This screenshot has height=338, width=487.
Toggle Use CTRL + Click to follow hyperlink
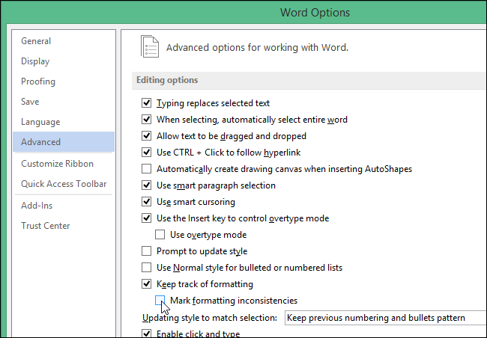point(147,153)
